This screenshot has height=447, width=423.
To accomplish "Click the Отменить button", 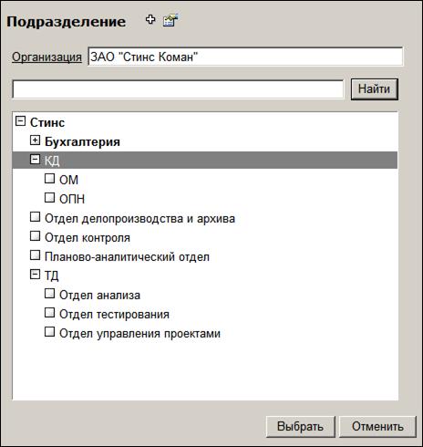I will 377,427.
